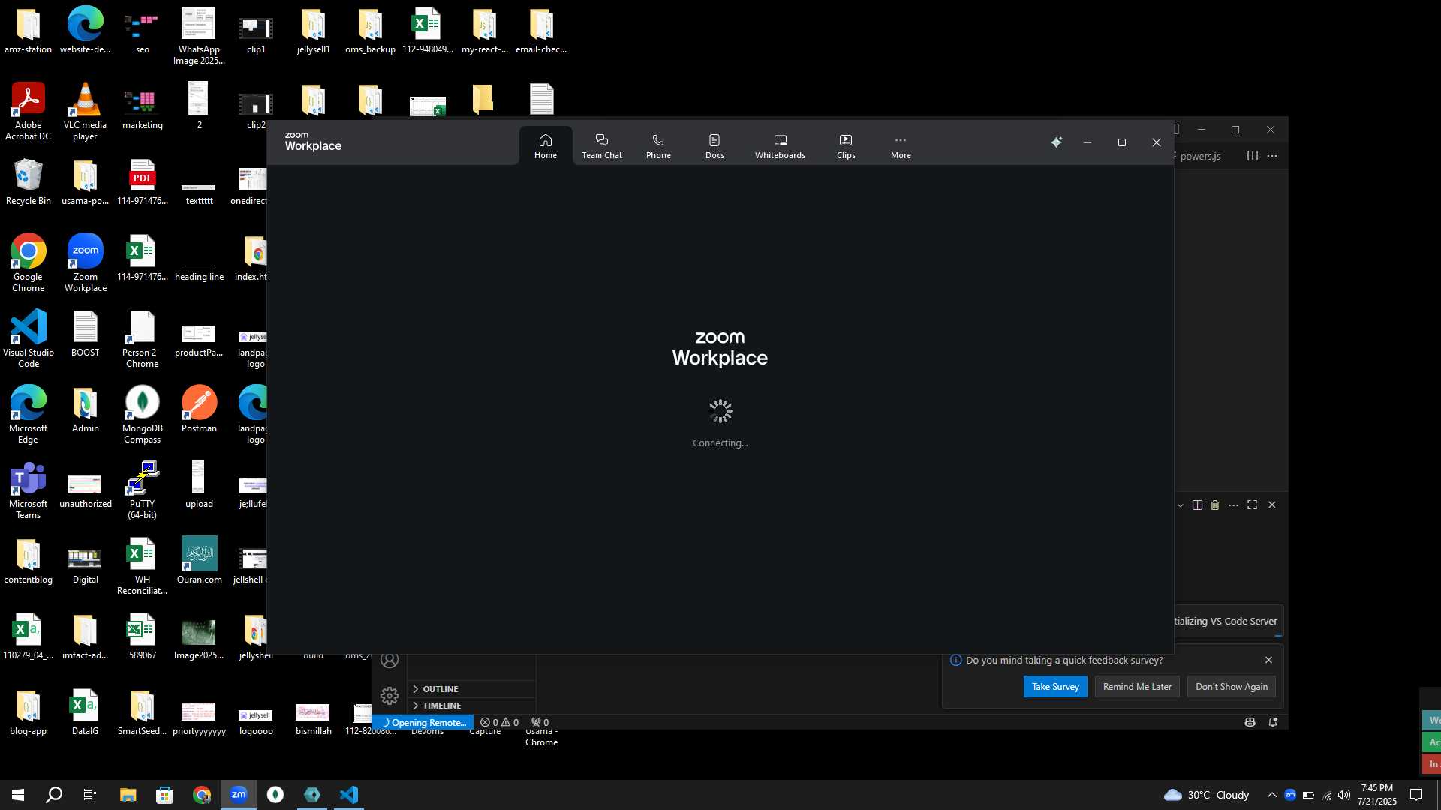Open Chrome from the taskbar
The height and width of the screenshot is (810, 1441).
(x=201, y=795)
